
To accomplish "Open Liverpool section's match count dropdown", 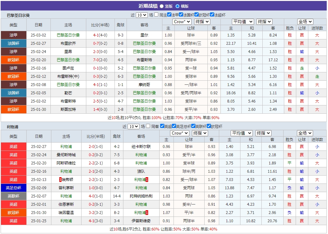I will tap(133, 126).
